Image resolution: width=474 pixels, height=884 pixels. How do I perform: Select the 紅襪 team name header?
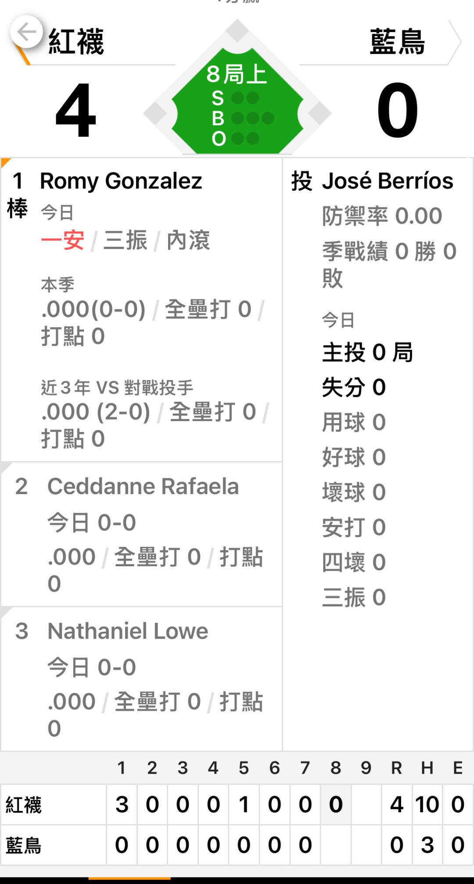tap(76, 42)
